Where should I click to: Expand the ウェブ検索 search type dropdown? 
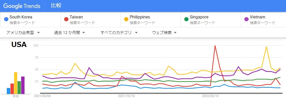[164, 33]
